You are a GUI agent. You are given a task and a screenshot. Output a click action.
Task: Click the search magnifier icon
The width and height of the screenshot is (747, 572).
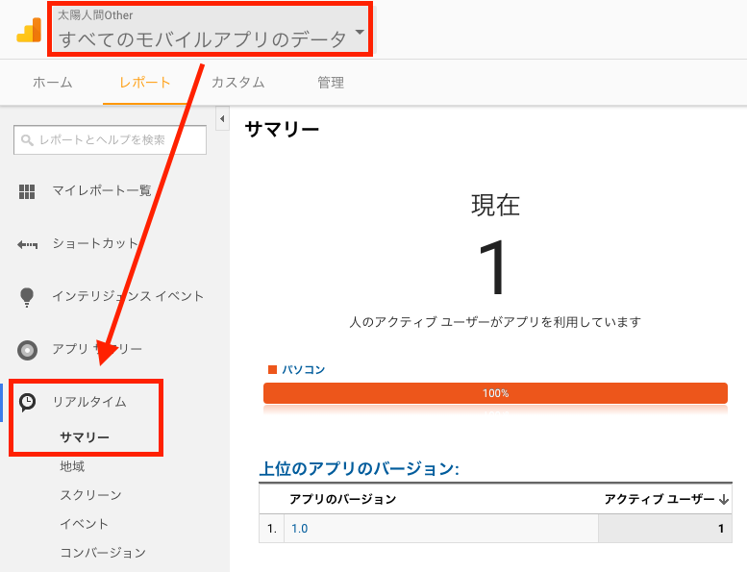27,140
